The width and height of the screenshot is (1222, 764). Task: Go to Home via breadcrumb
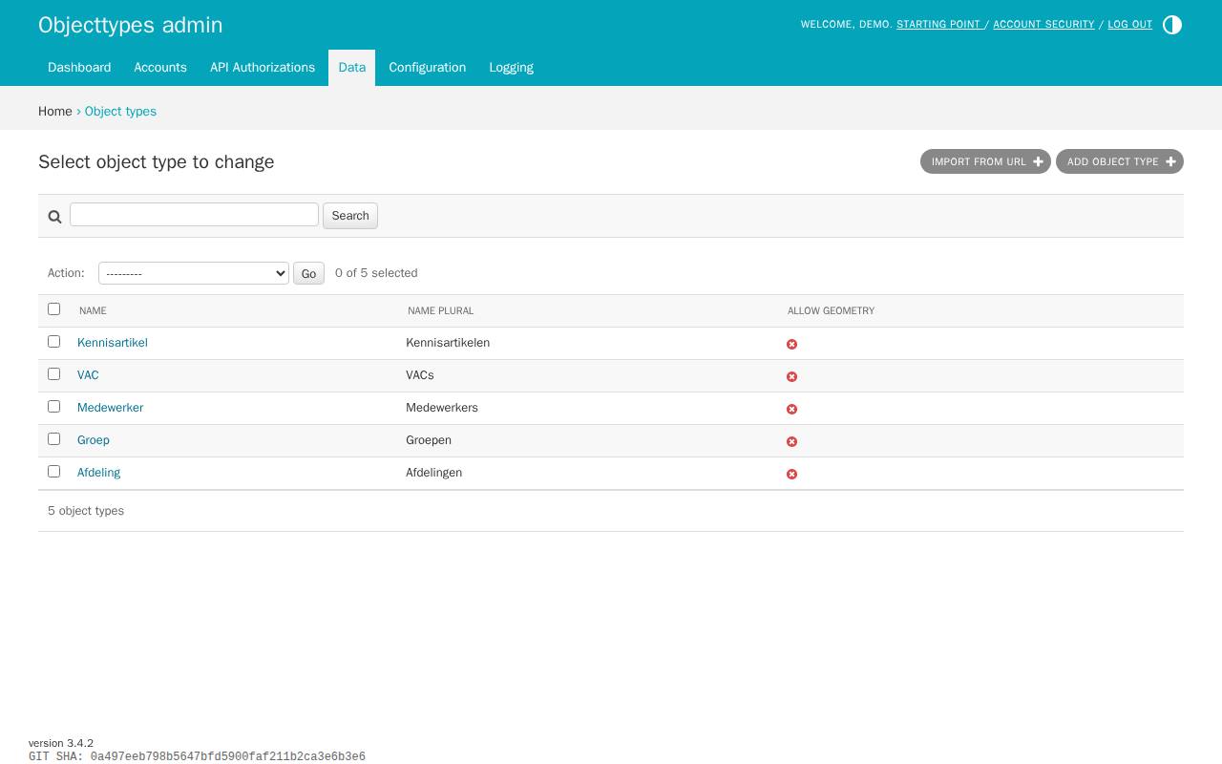pyautogui.click(x=55, y=112)
